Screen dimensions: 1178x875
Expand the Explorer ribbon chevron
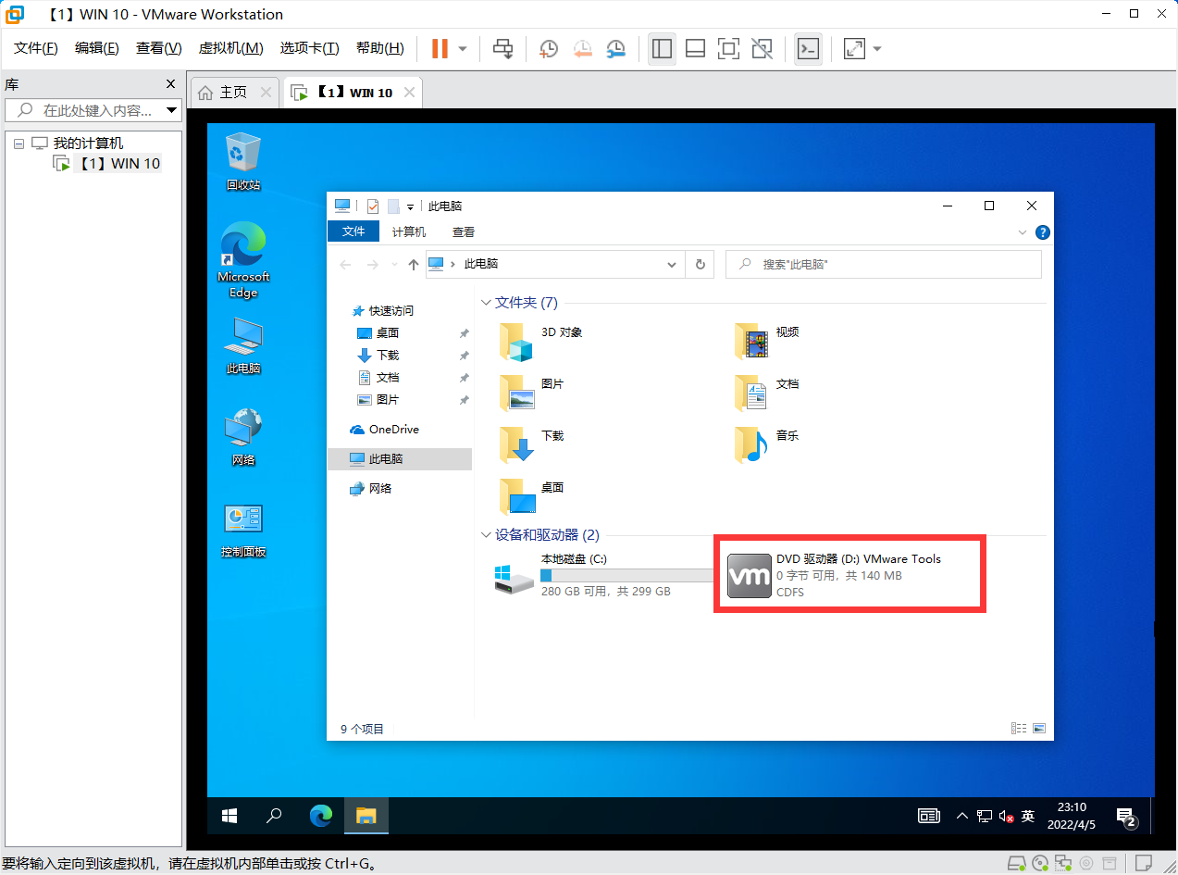1023,232
